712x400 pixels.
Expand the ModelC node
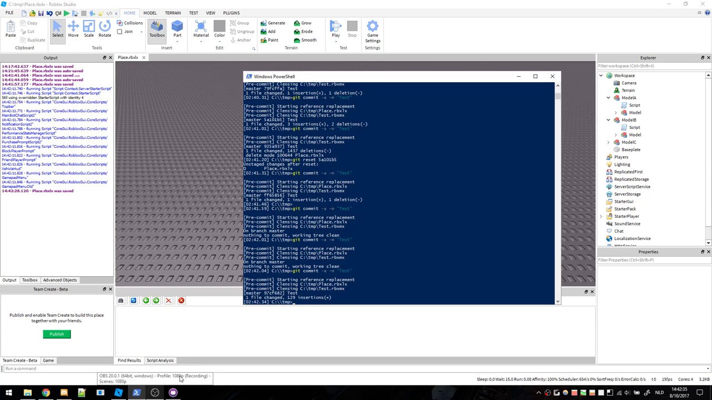click(609, 142)
